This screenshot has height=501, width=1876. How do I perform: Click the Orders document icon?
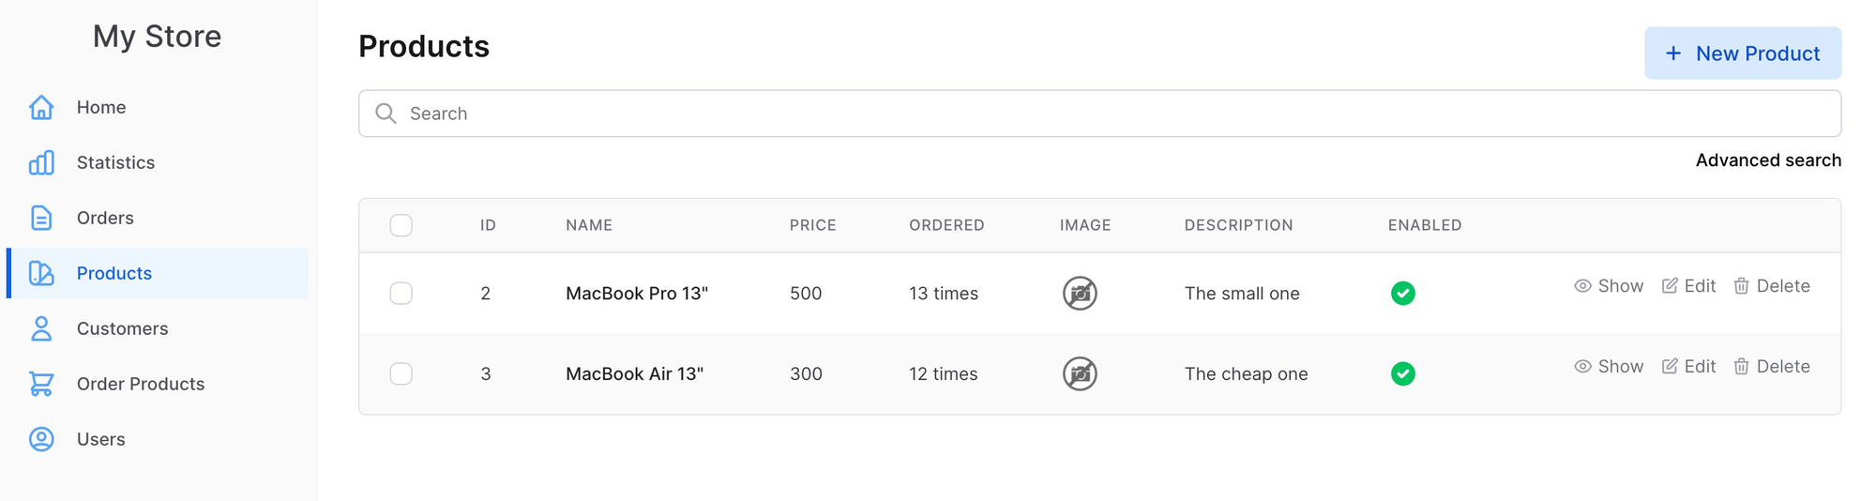coord(41,218)
